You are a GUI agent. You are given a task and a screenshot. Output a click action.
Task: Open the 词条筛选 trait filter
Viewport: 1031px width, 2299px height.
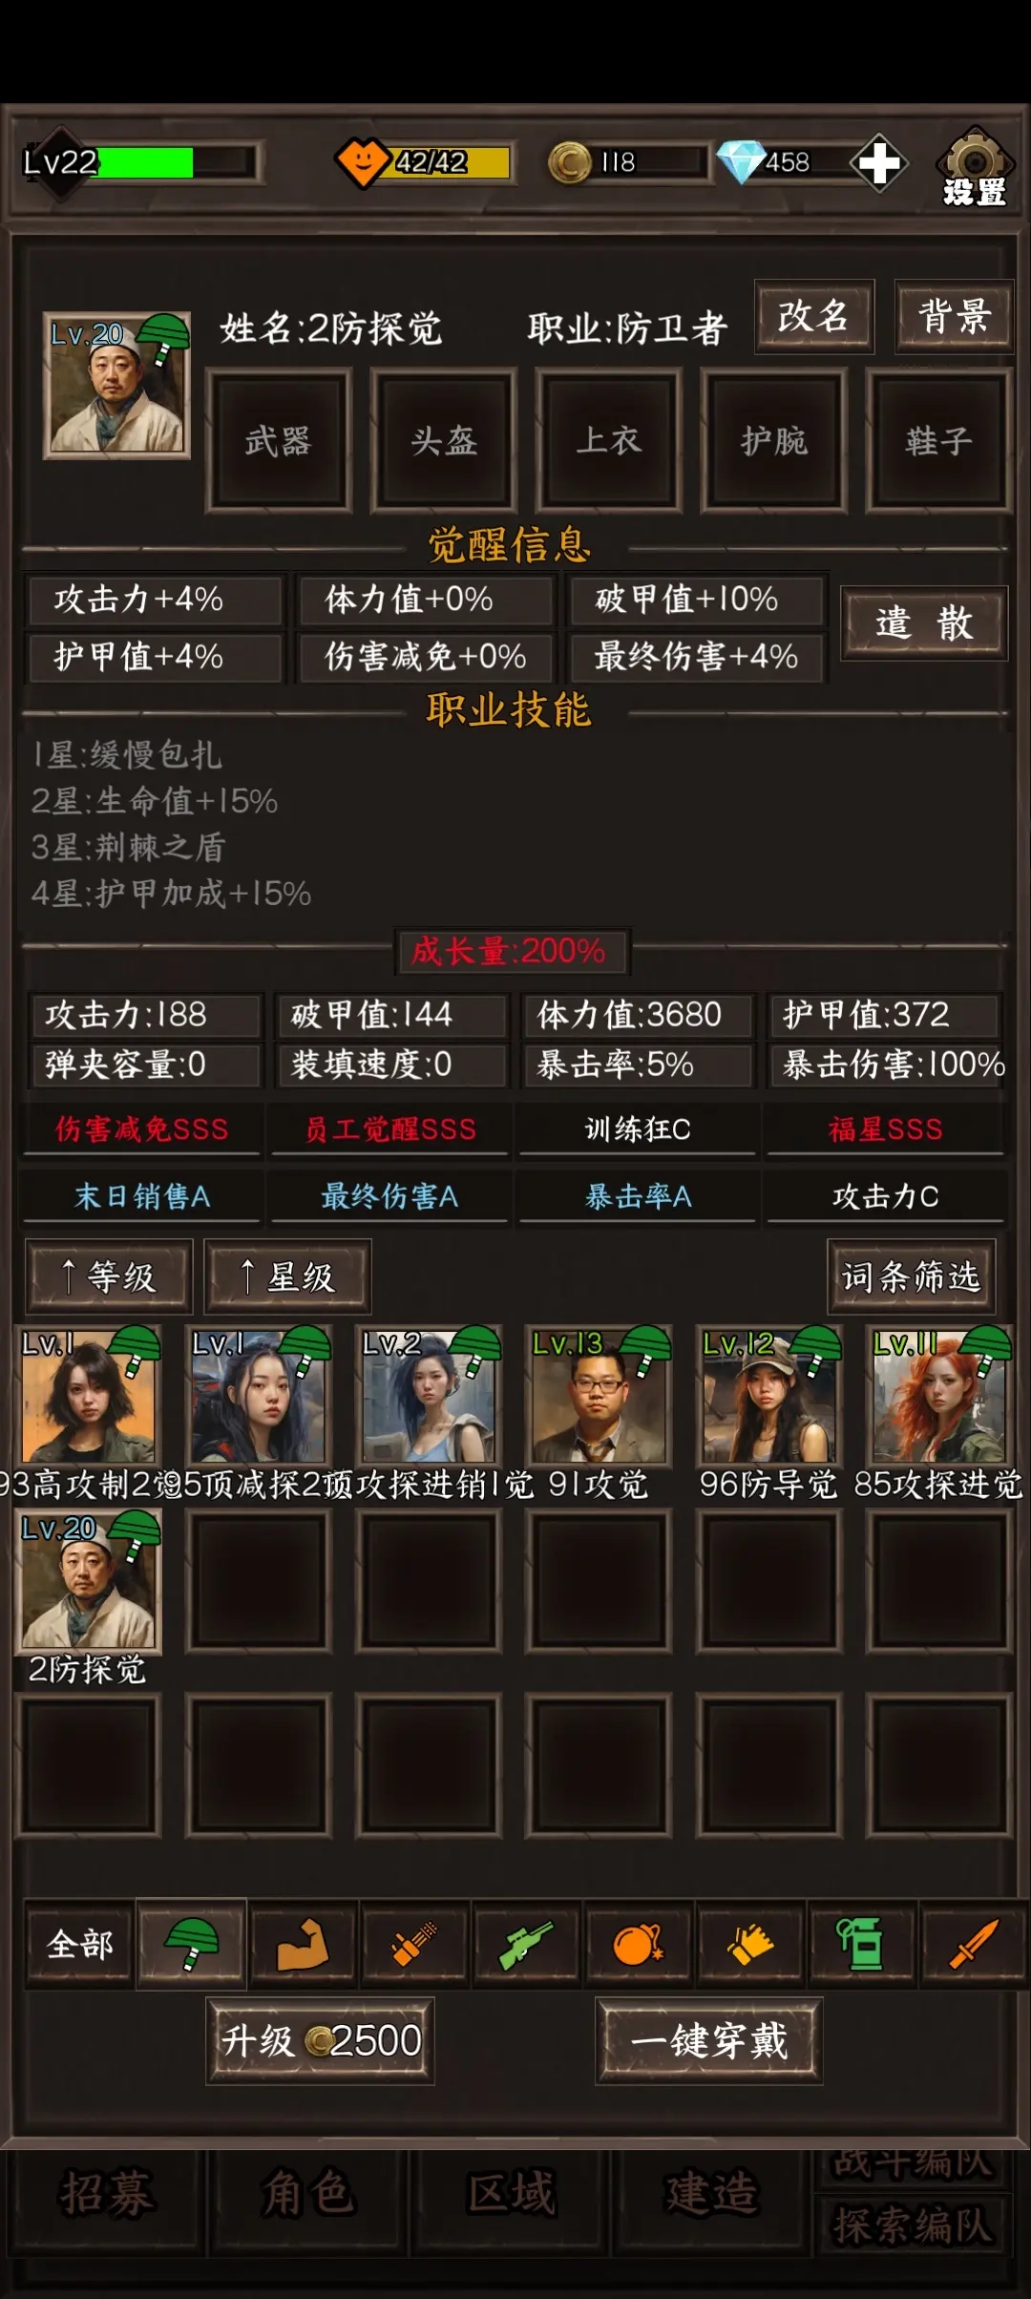point(911,1276)
